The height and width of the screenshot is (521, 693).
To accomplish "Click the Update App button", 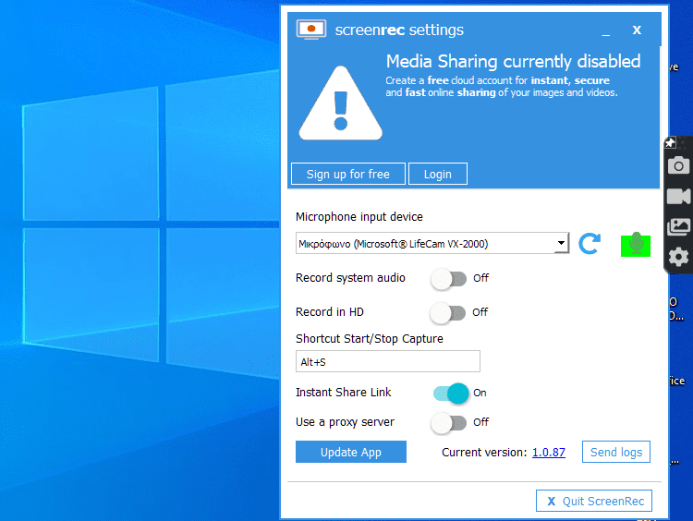I will (351, 452).
